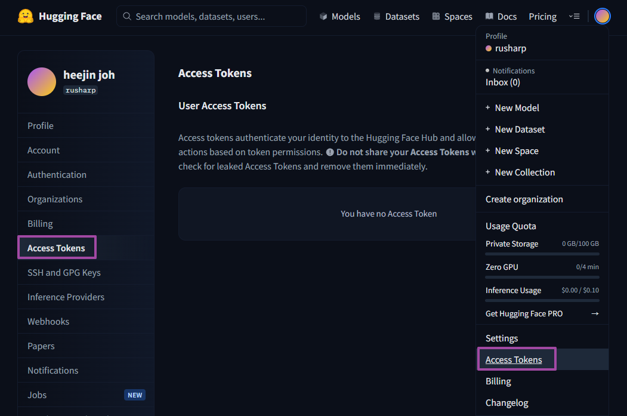
Task: Select Profile in the settings sidebar
Action: pos(86,125)
